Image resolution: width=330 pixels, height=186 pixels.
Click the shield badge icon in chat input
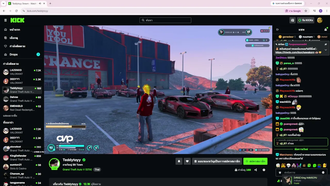(280, 173)
